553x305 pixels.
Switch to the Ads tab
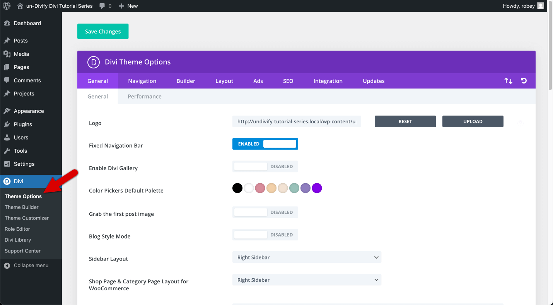[x=258, y=81]
